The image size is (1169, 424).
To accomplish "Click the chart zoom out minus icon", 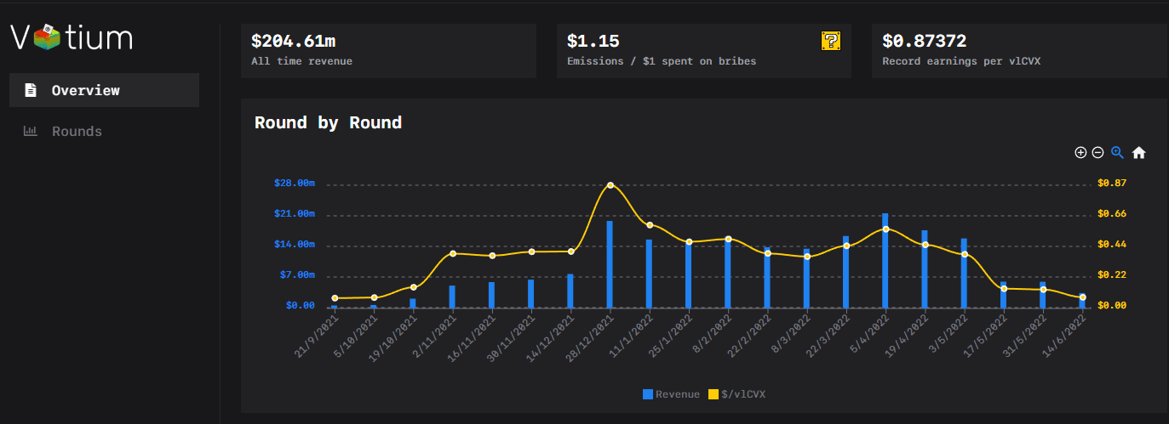I will pos(1097,153).
